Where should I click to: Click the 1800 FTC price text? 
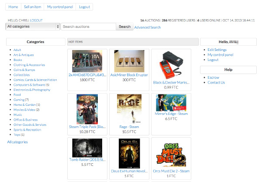[x=87, y=80]
